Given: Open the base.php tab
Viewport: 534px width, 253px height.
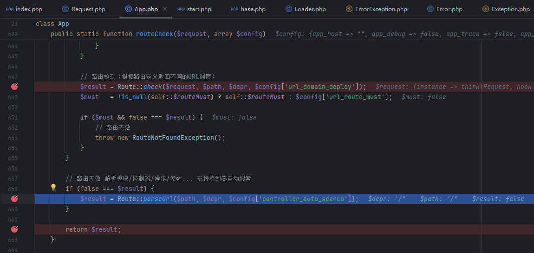Looking at the screenshot, I should coord(247,9).
